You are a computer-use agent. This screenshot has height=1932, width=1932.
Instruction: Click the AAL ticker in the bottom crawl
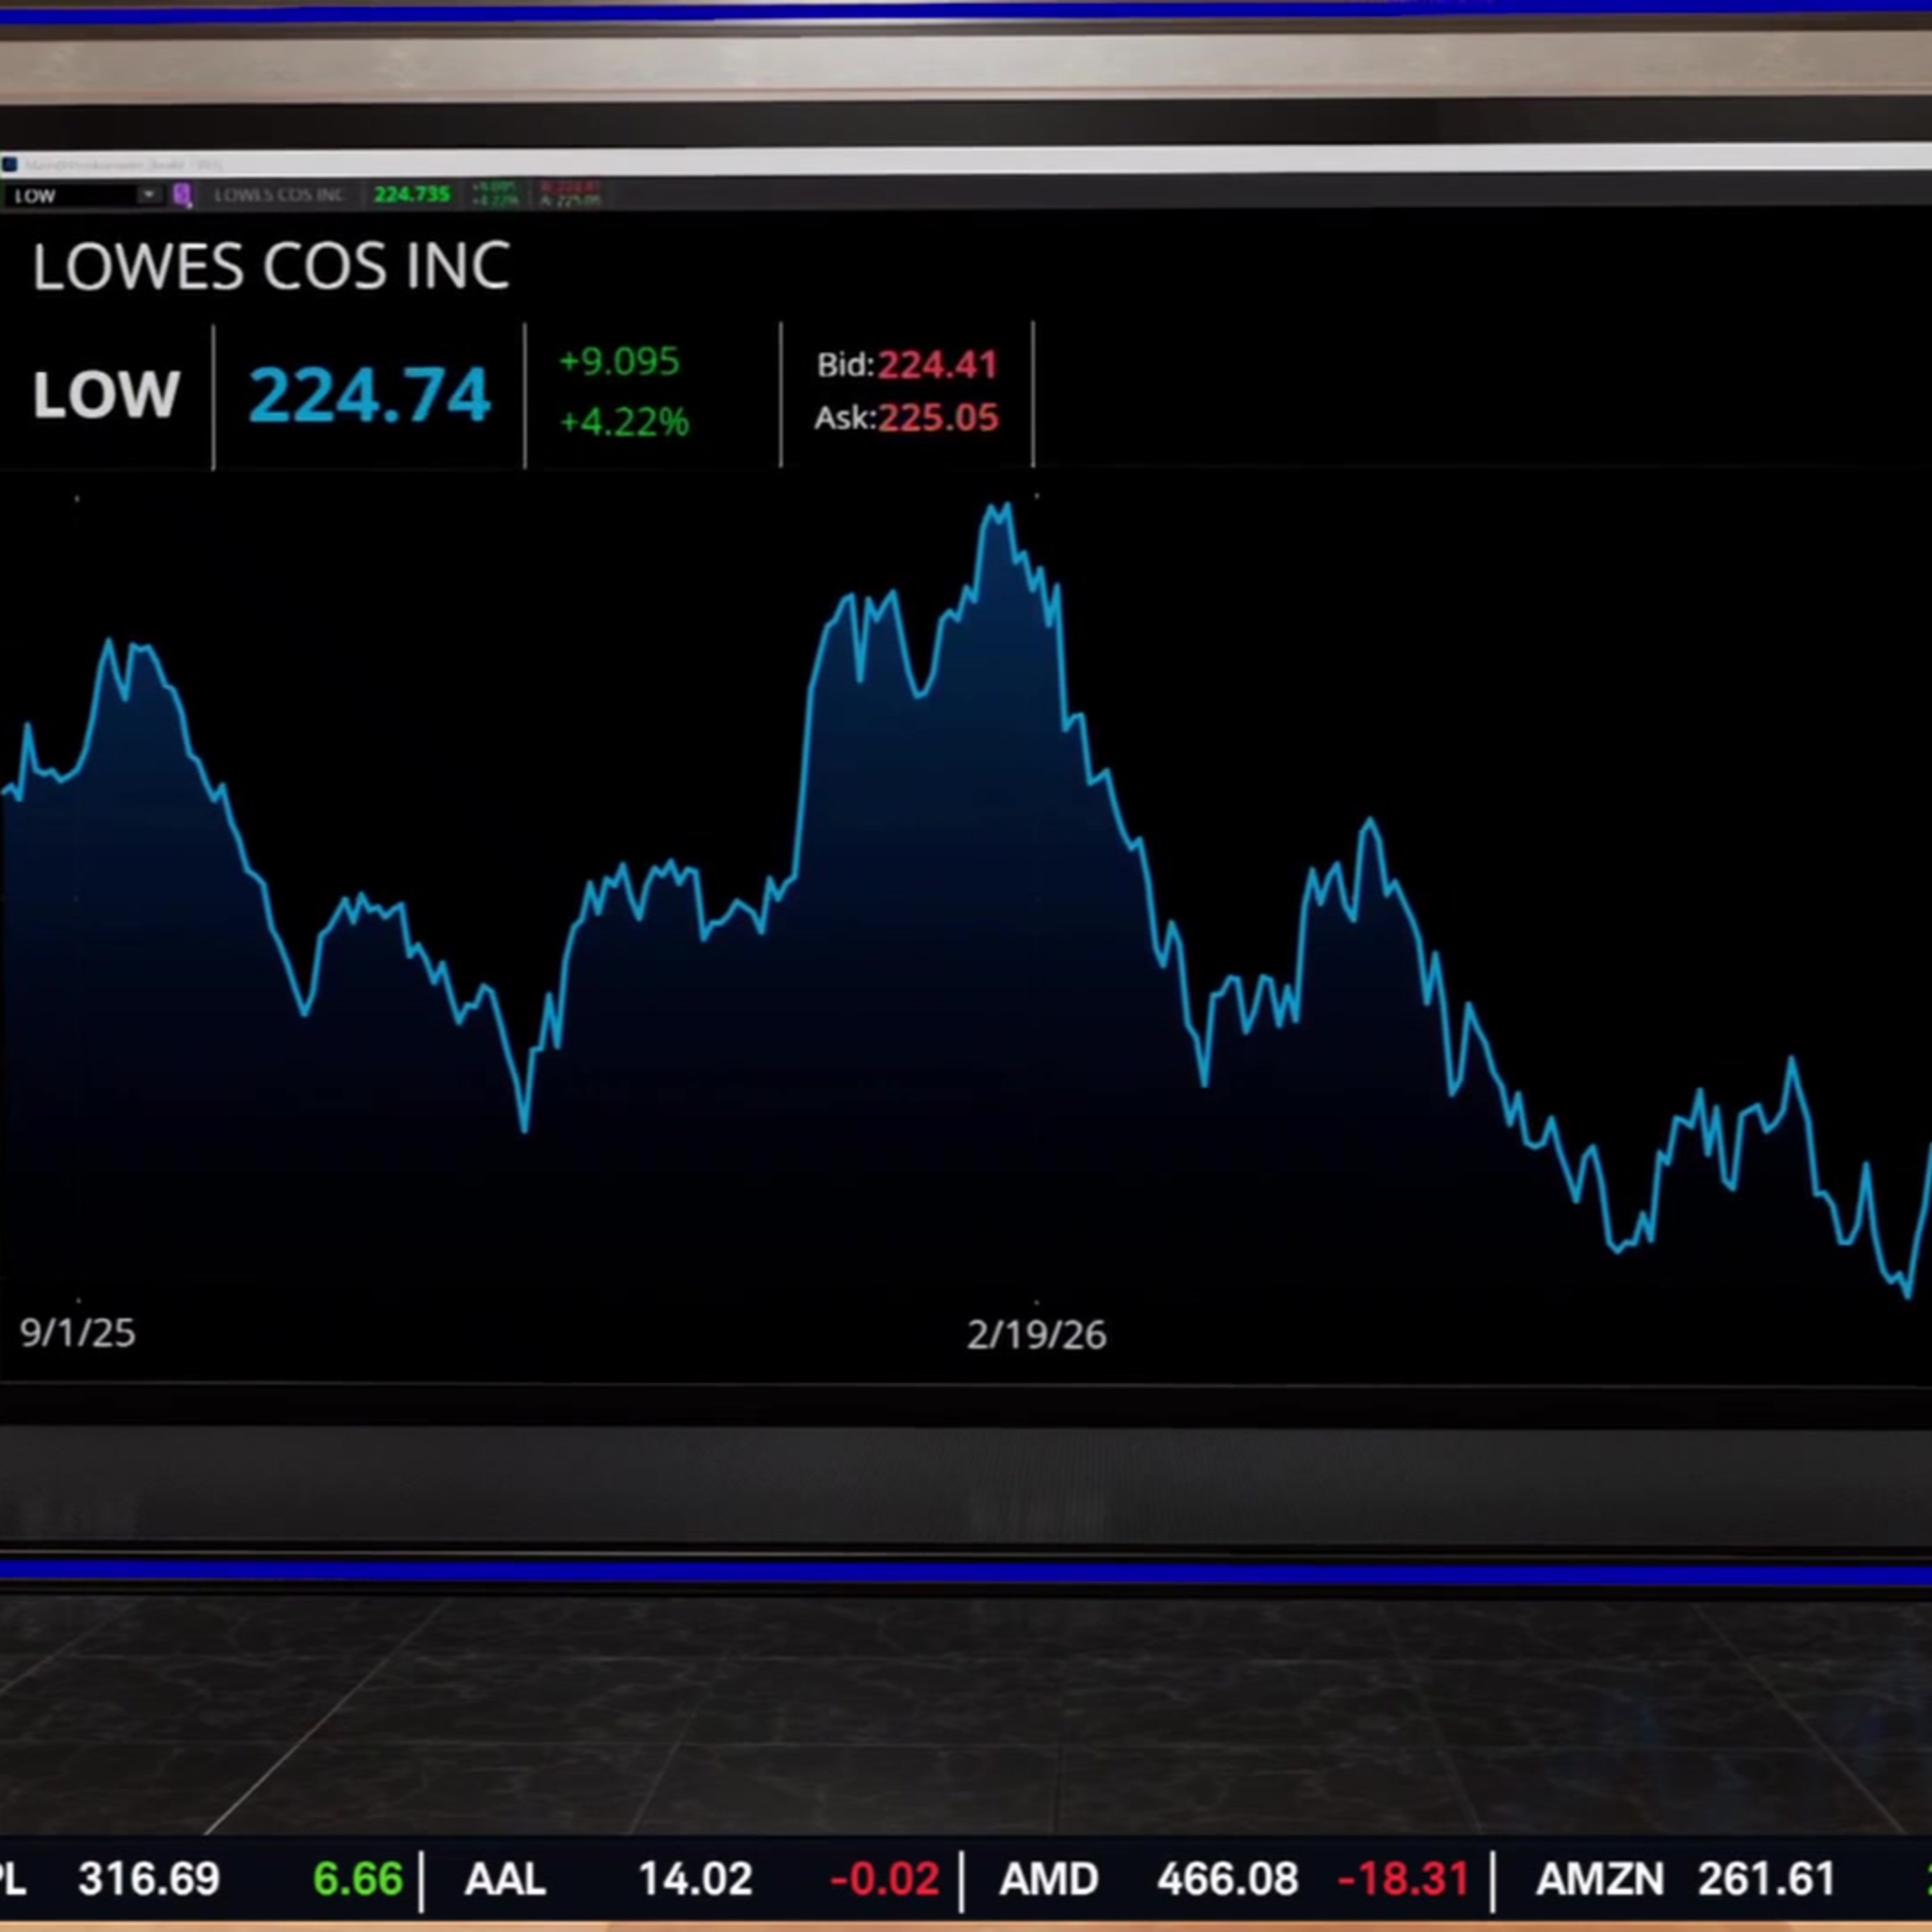pos(505,1879)
